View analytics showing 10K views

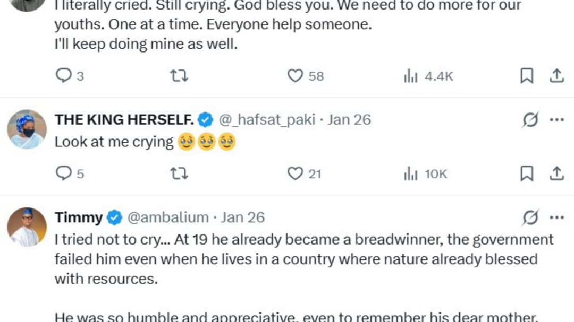click(411, 173)
